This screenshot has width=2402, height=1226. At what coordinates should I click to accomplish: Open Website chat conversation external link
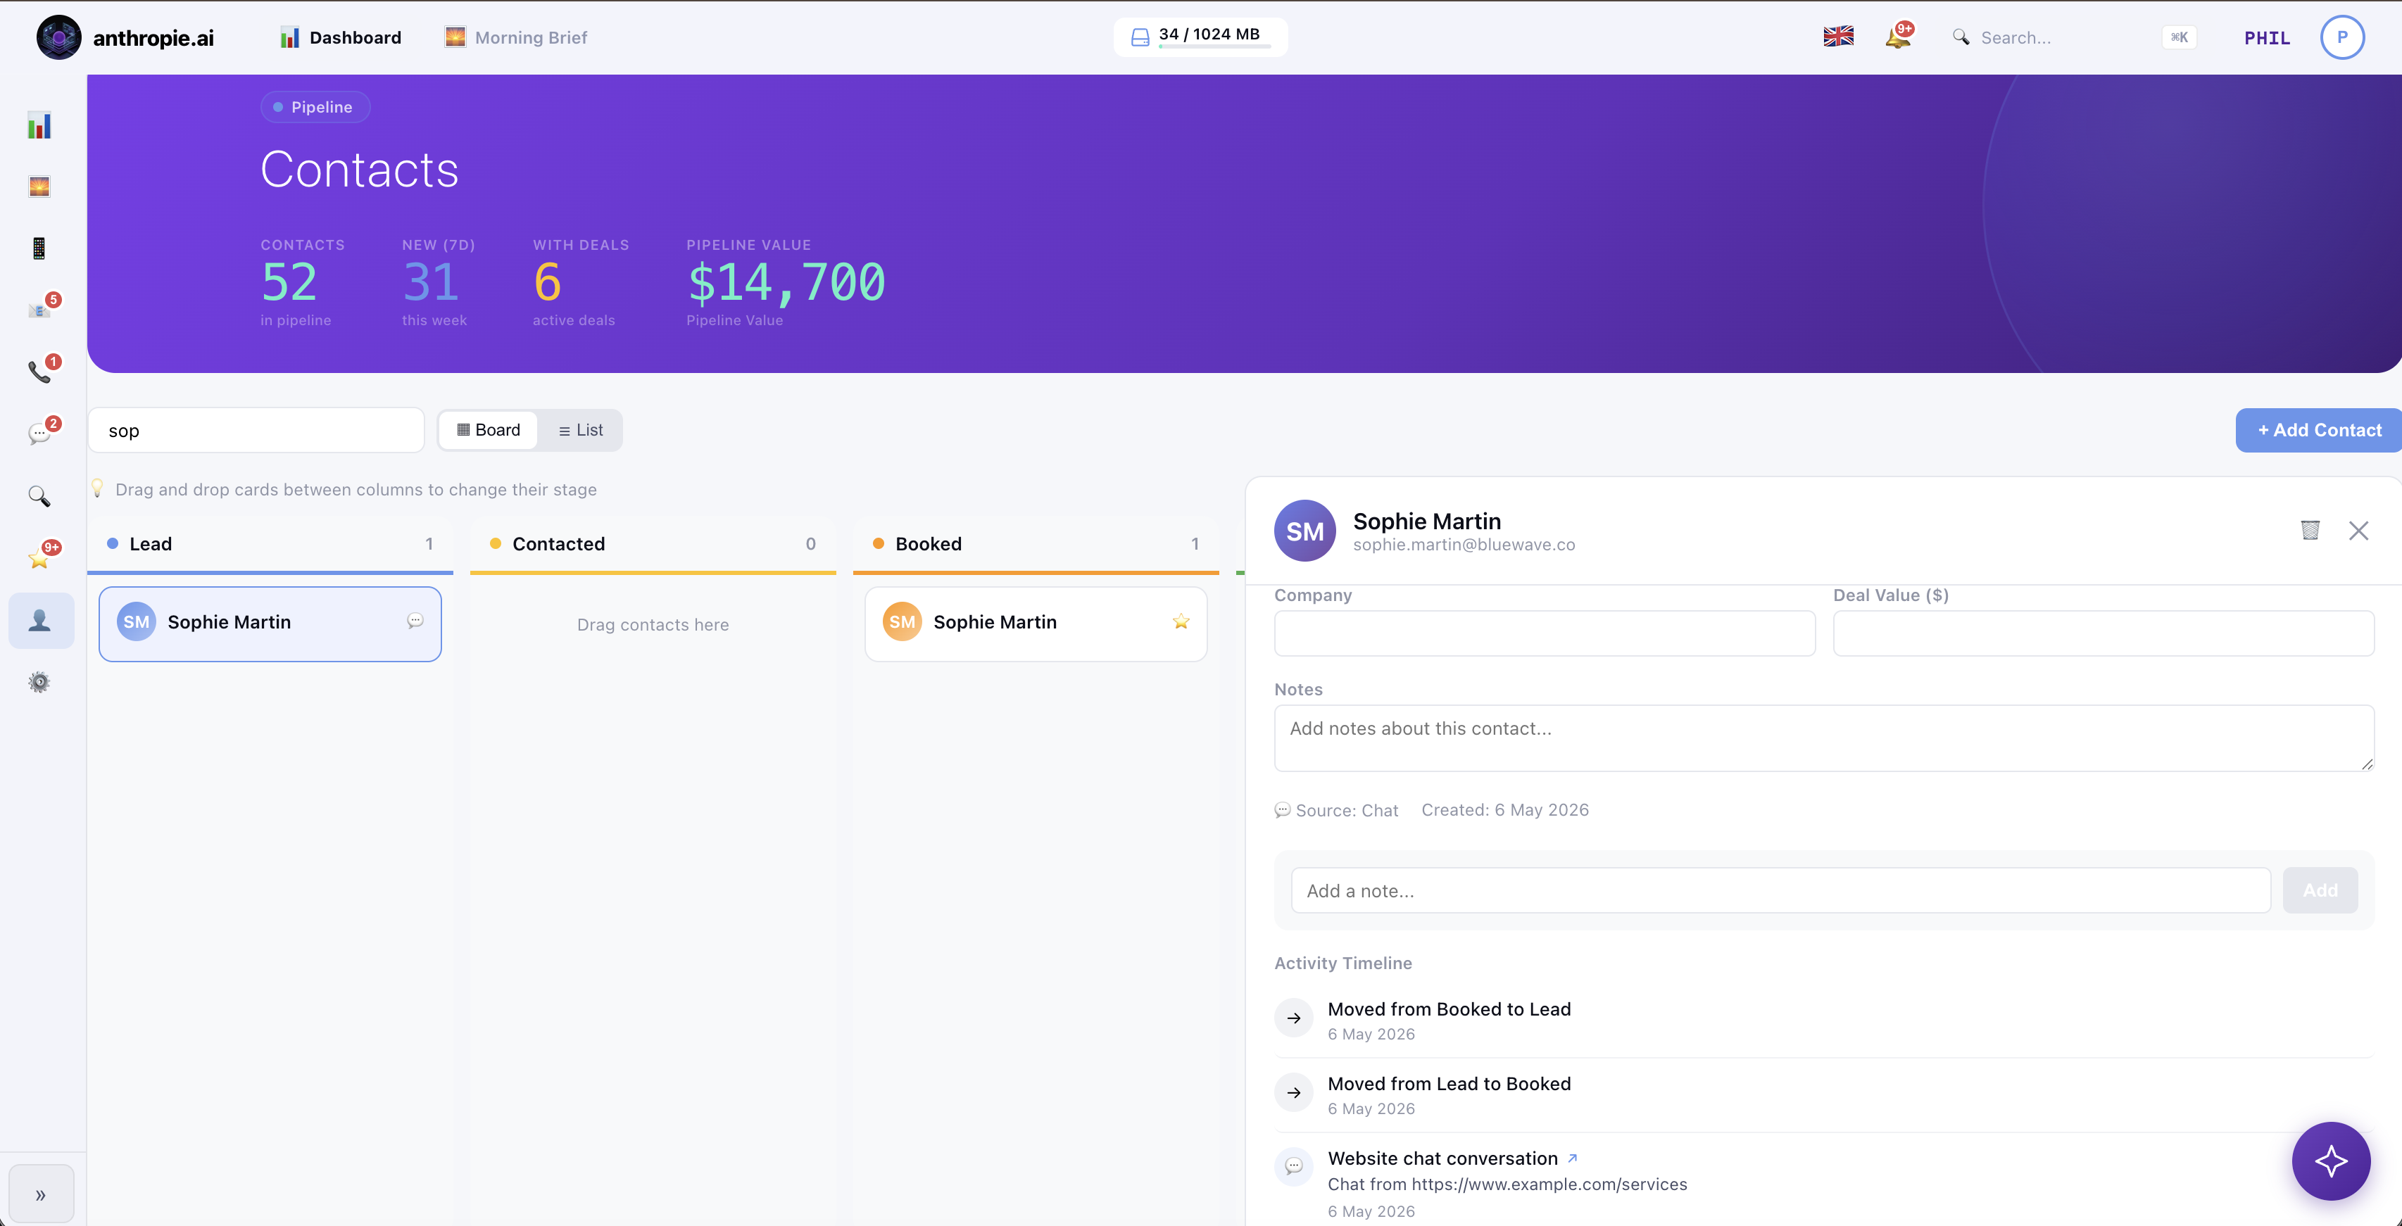tap(1572, 1158)
